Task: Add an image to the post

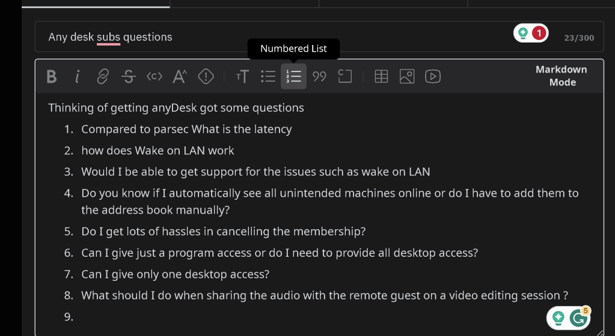Action: point(407,76)
